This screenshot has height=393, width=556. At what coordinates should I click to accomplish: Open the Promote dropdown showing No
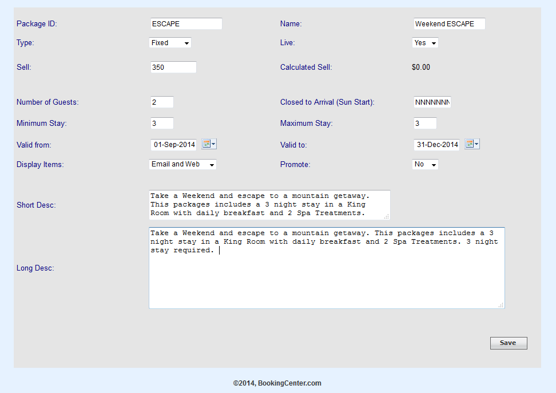[425, 164]
